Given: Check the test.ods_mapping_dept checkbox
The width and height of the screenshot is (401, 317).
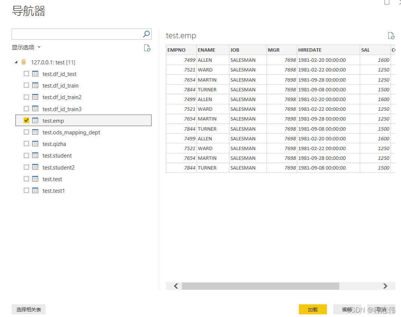Looking at the screenshot, I should pyautogui.click(x=26, y=132).
